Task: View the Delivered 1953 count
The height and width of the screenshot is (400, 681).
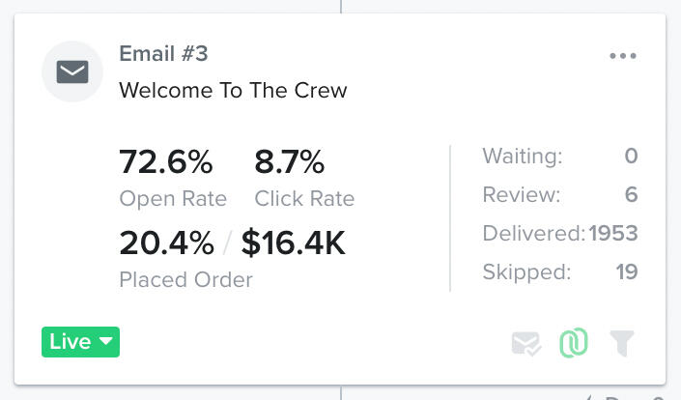Action: click(x=612, y=233)
